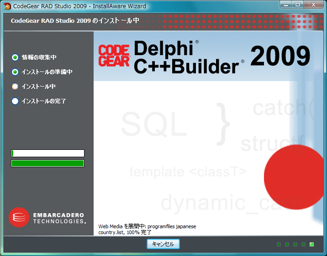This screenshot has height=256, width=327.
Task: Click the Embarcadero Technologies red logo
Action: (x=19, y=217)
